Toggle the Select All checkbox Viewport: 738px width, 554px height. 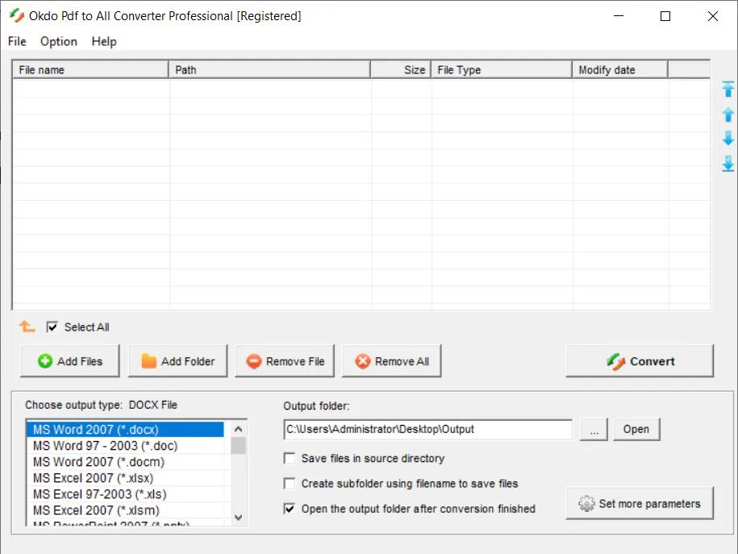tap(52, 327)
